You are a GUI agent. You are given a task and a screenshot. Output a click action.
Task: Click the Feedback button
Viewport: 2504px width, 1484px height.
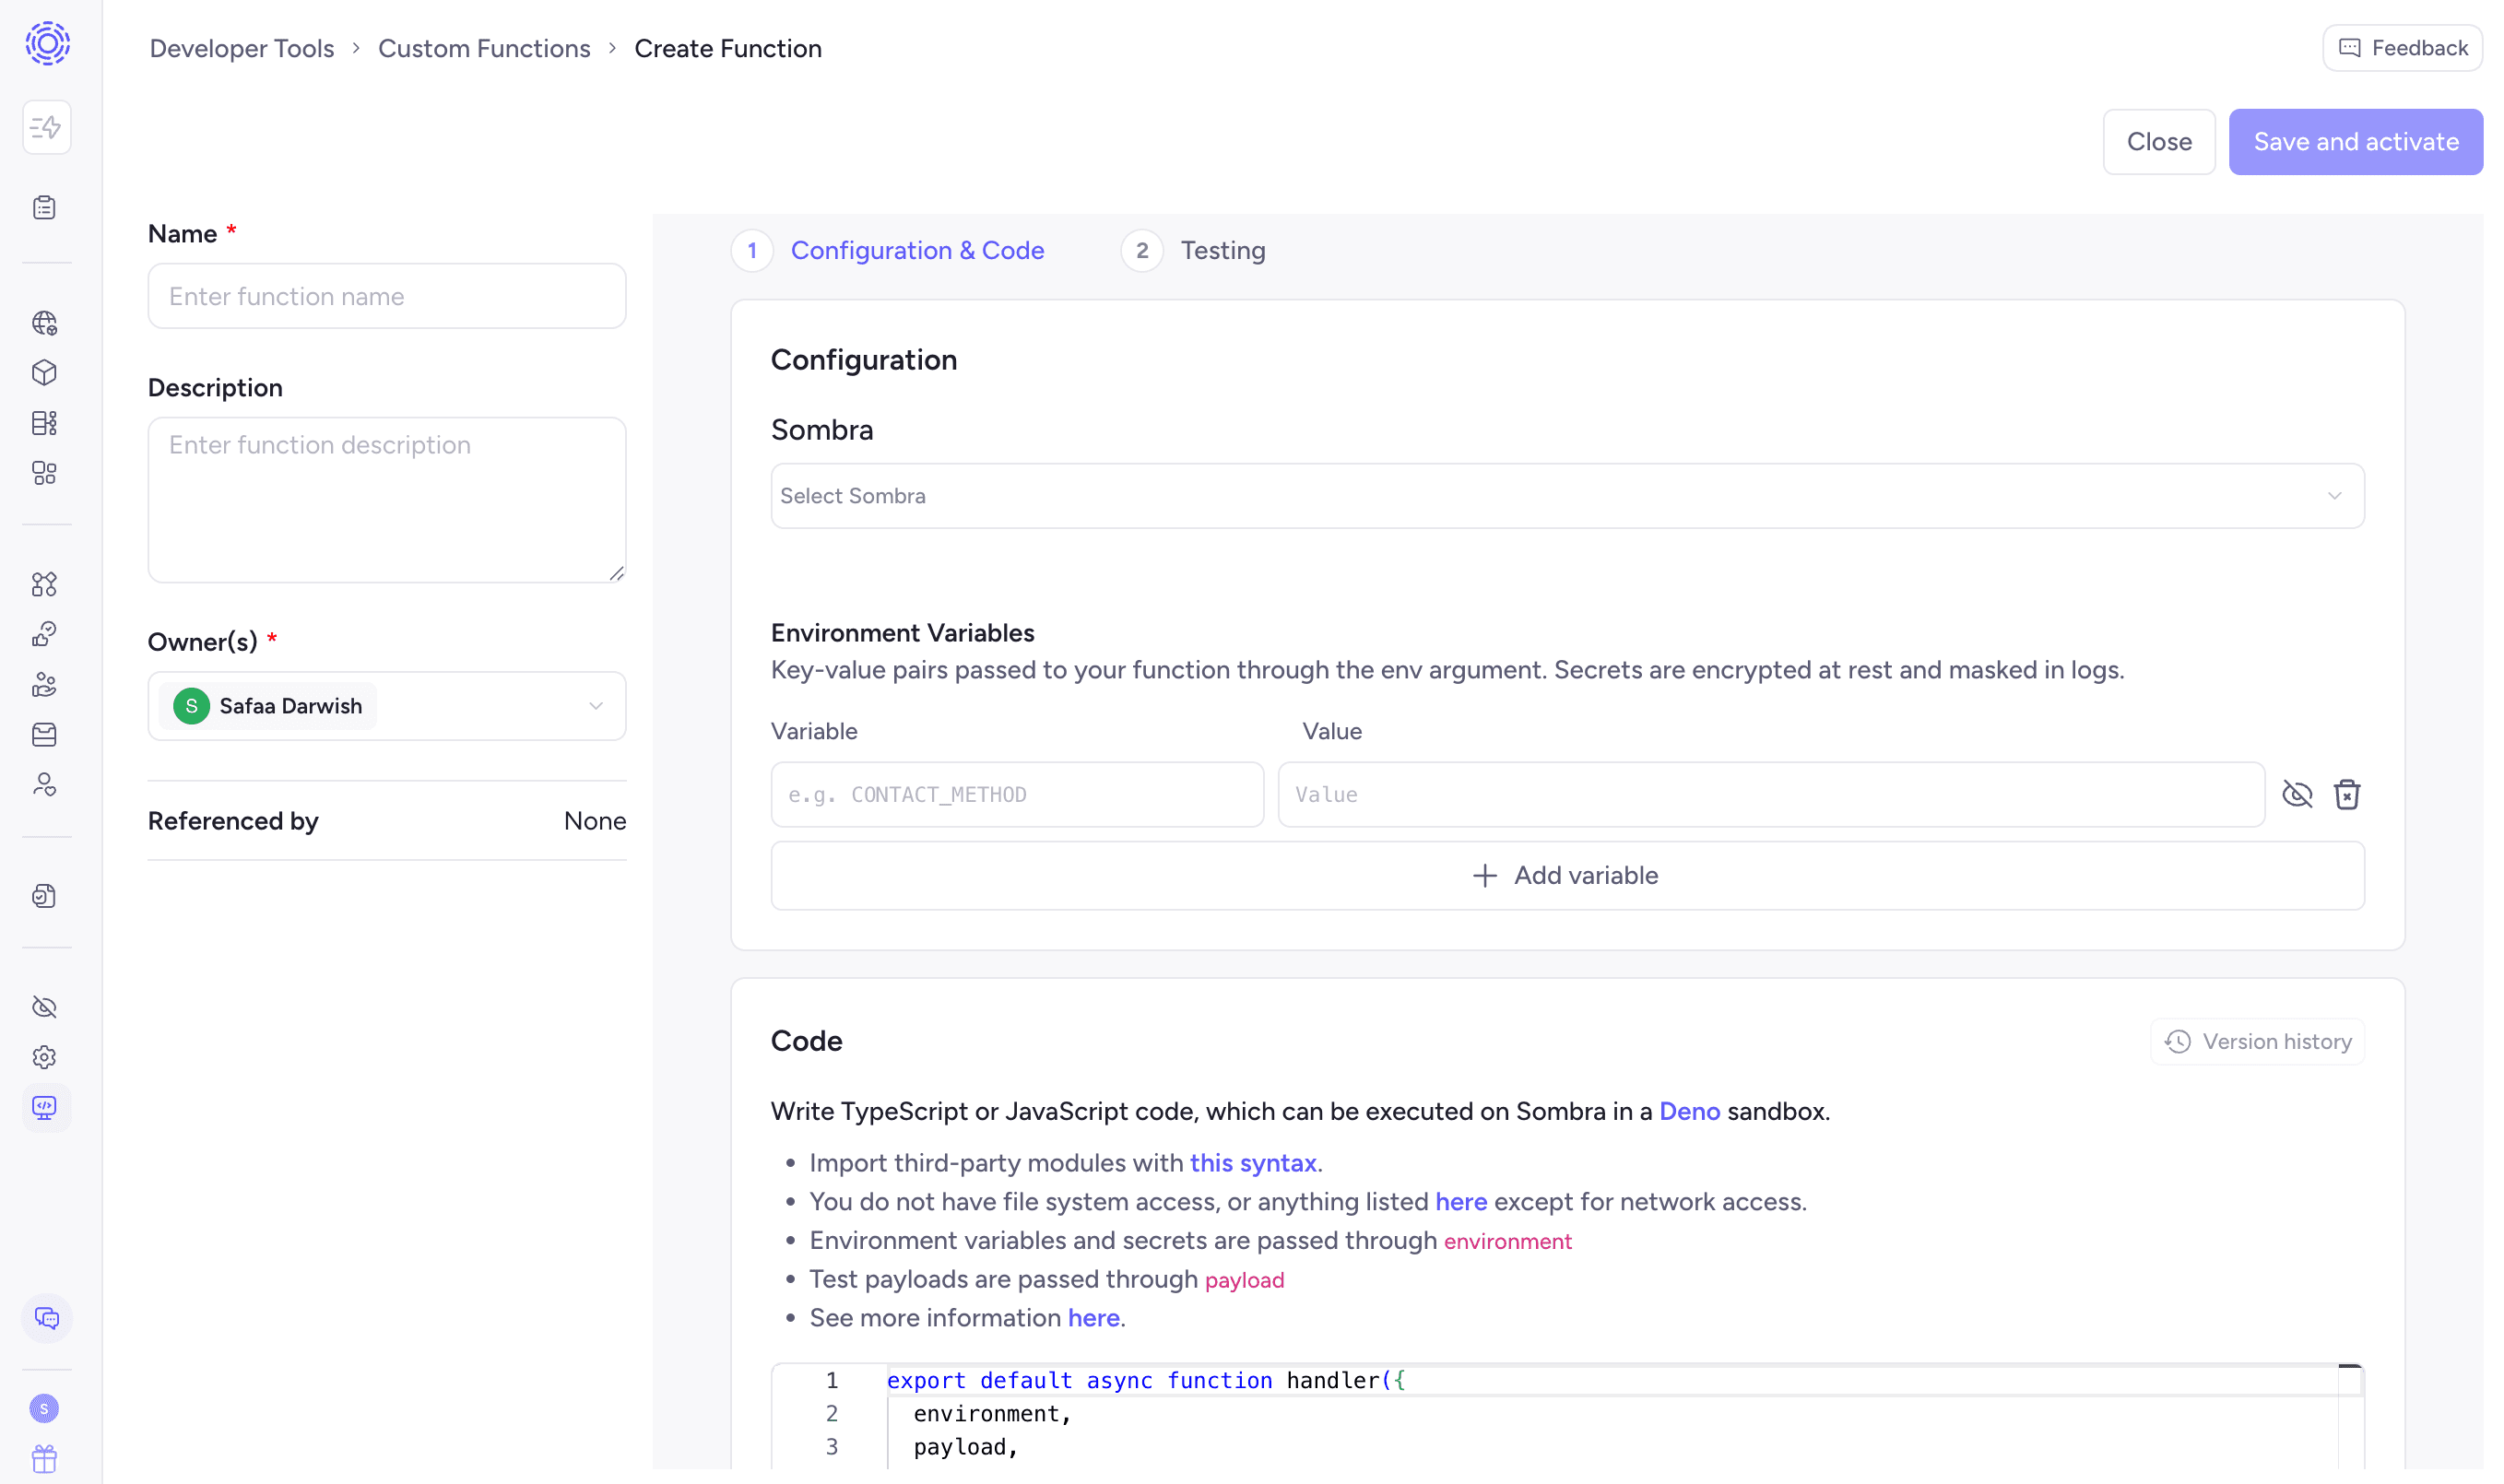pos(2402,48)
